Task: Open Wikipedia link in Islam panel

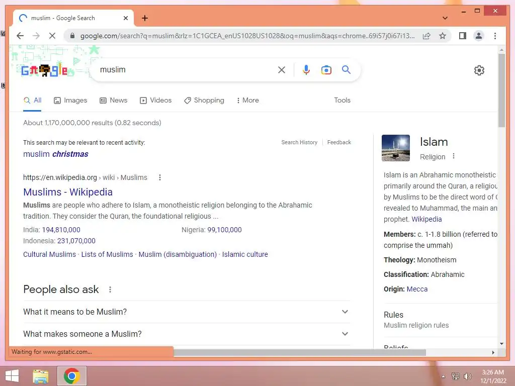Action: (426, 219)
